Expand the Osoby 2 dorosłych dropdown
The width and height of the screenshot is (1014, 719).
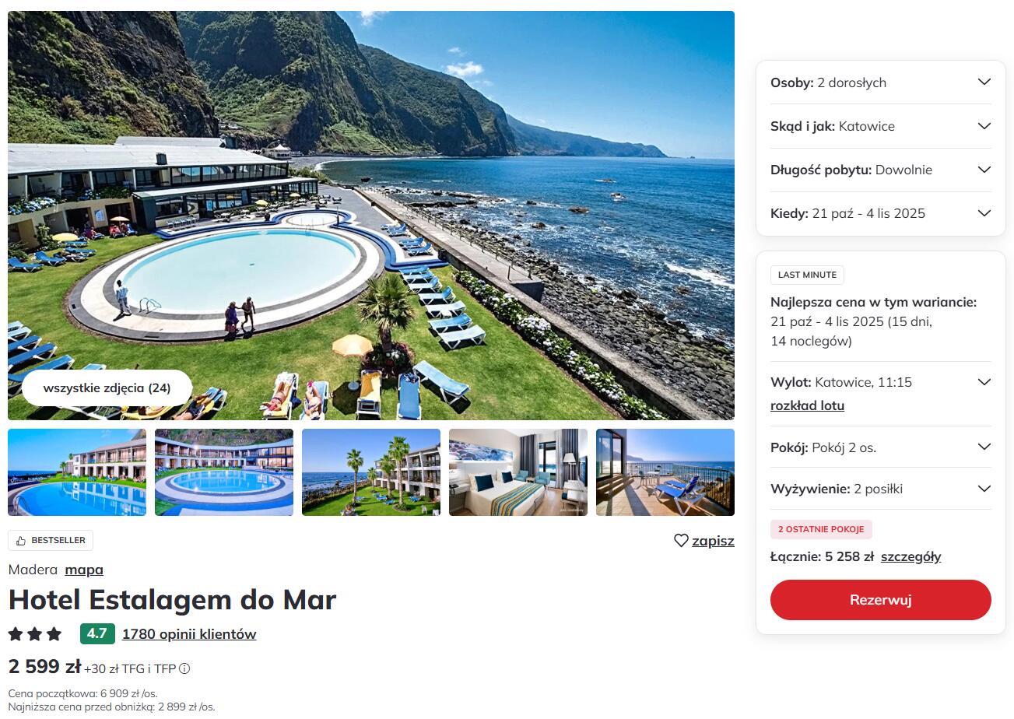[881, 82]
